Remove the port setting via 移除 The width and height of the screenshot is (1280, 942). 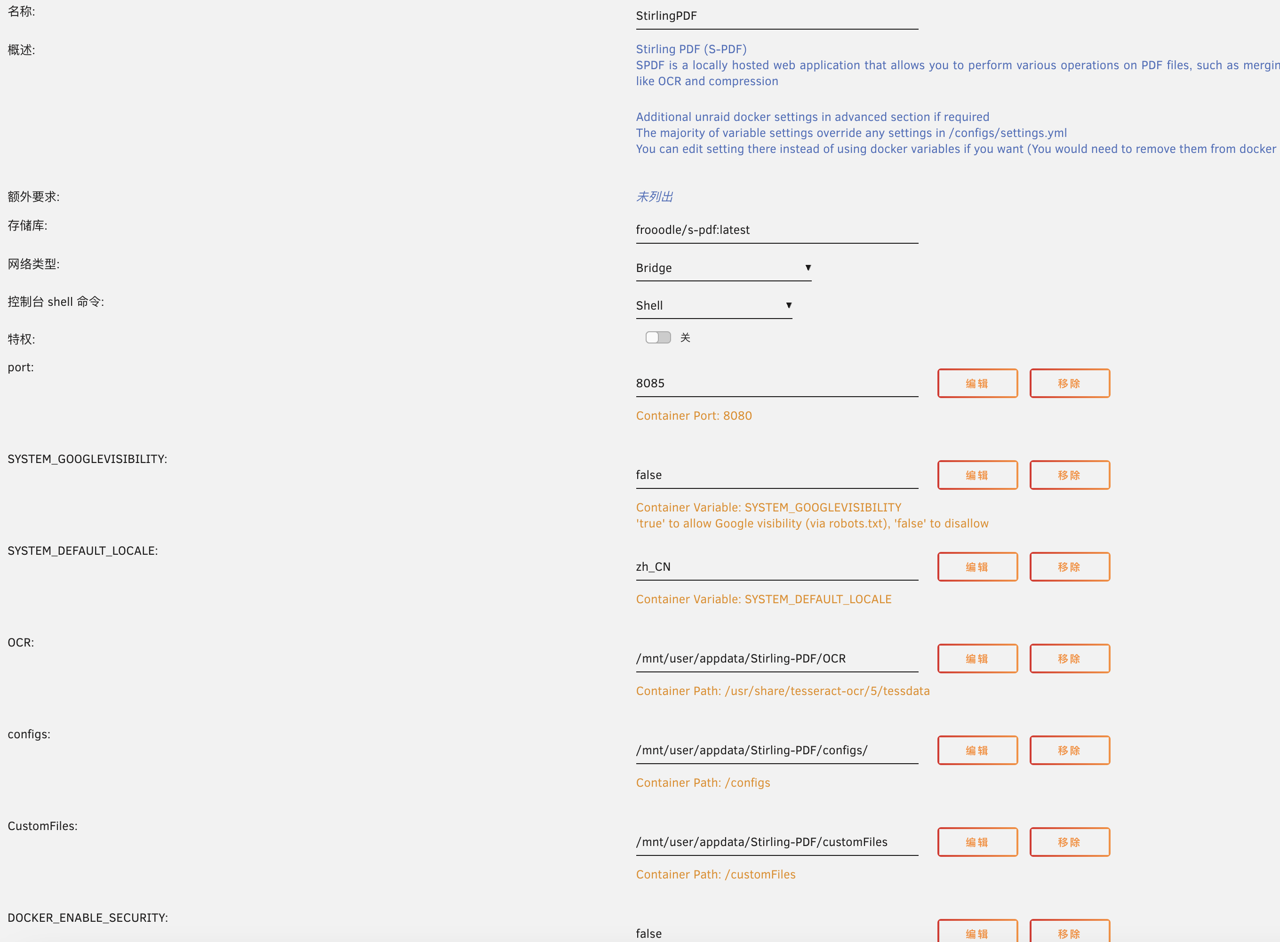pyautogui.click(x=1070, y=383)
